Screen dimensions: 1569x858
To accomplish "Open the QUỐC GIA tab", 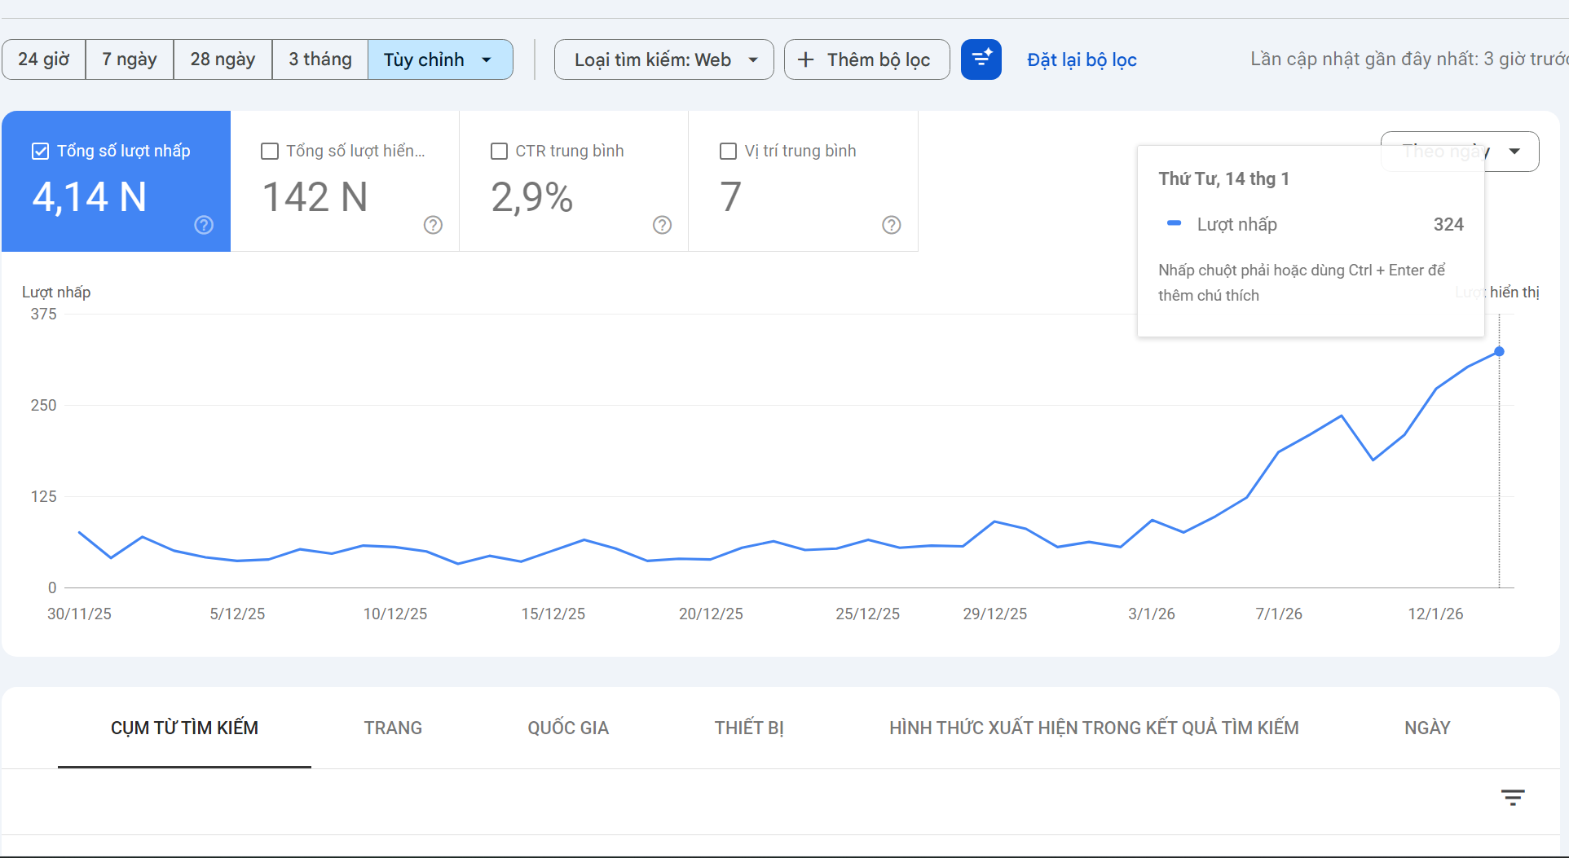I will (x=567, y=728).
